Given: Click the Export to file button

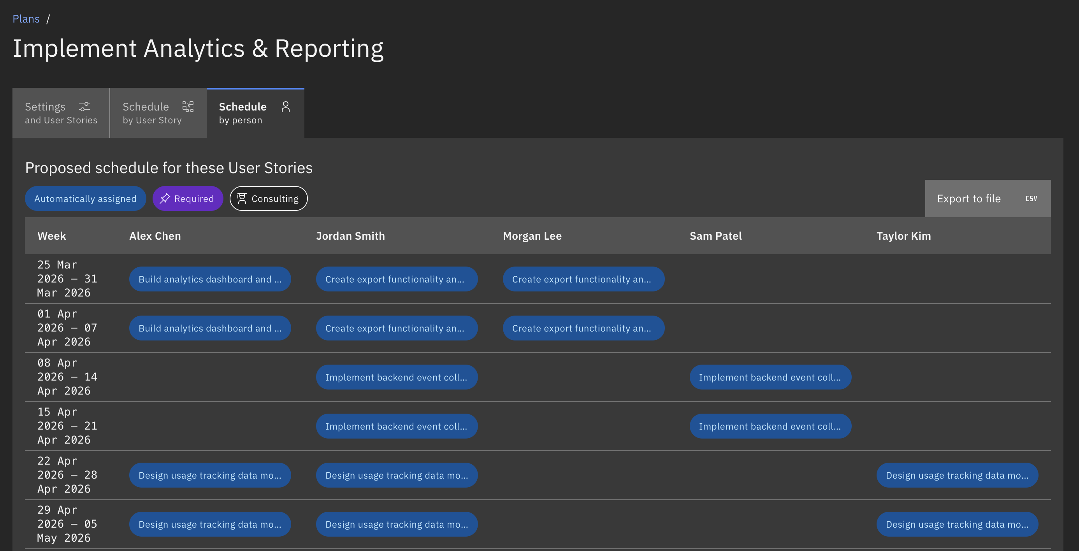Looking at the screenshot, I should tap(988, 198).
